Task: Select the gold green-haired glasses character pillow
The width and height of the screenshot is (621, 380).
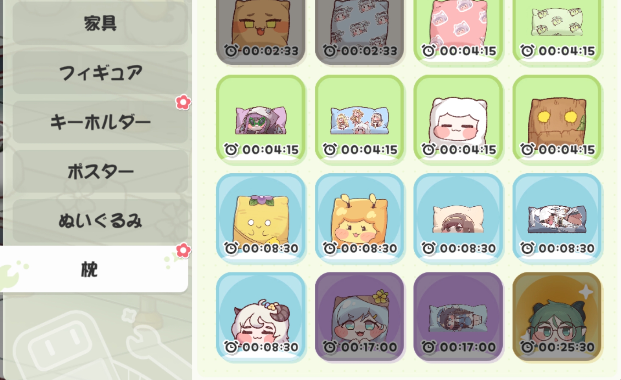Action: pyautogui.click(x=557, y=317)
